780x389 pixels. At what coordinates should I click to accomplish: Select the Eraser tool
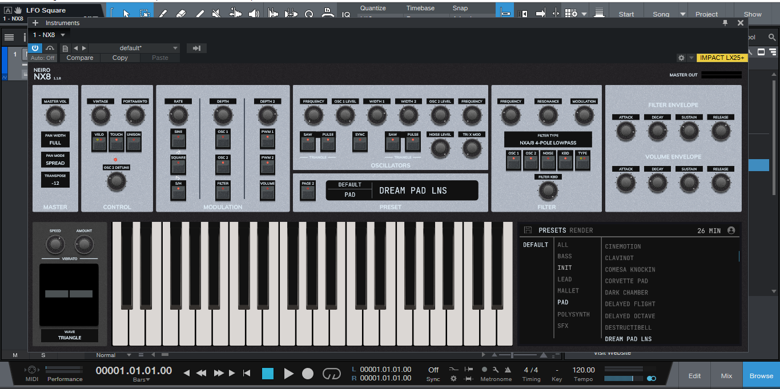[x=181, y=14]
